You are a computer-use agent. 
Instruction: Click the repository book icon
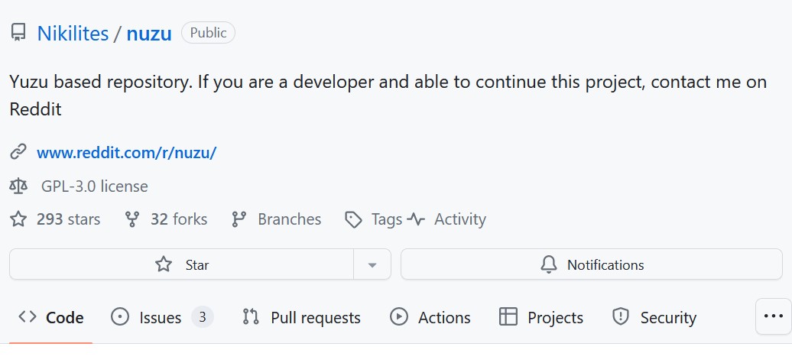[18, 34]
